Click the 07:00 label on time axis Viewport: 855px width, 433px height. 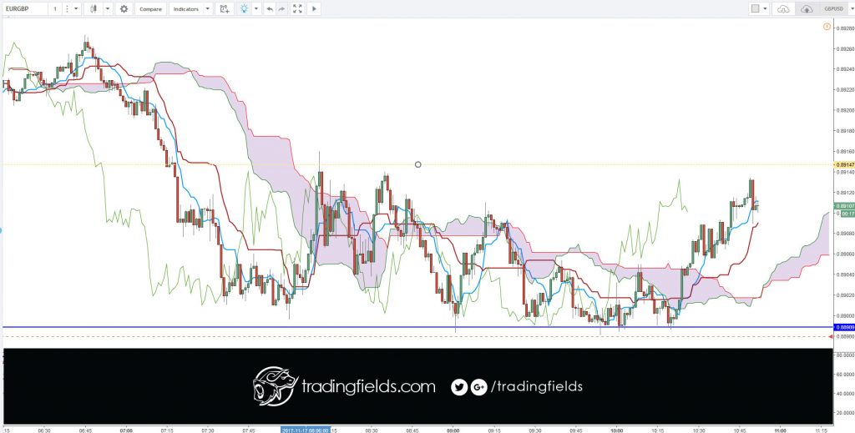126,430
